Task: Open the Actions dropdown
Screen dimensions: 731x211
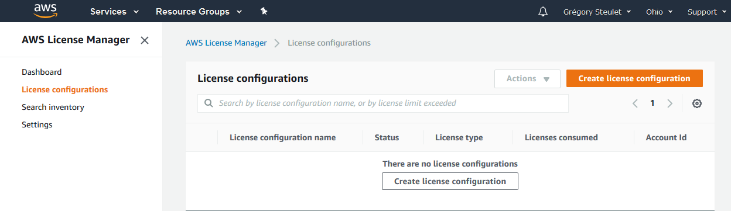Action: click(x=527, y=79)
